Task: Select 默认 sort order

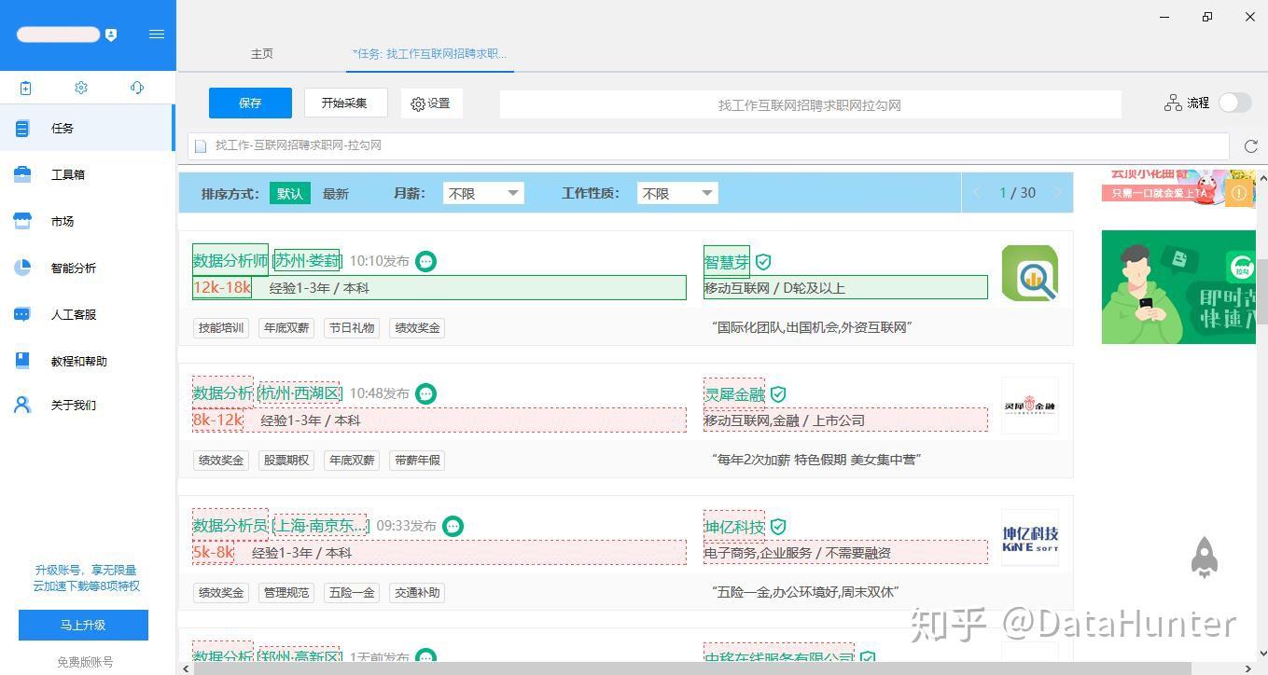Action: click(x=290, y=193)
